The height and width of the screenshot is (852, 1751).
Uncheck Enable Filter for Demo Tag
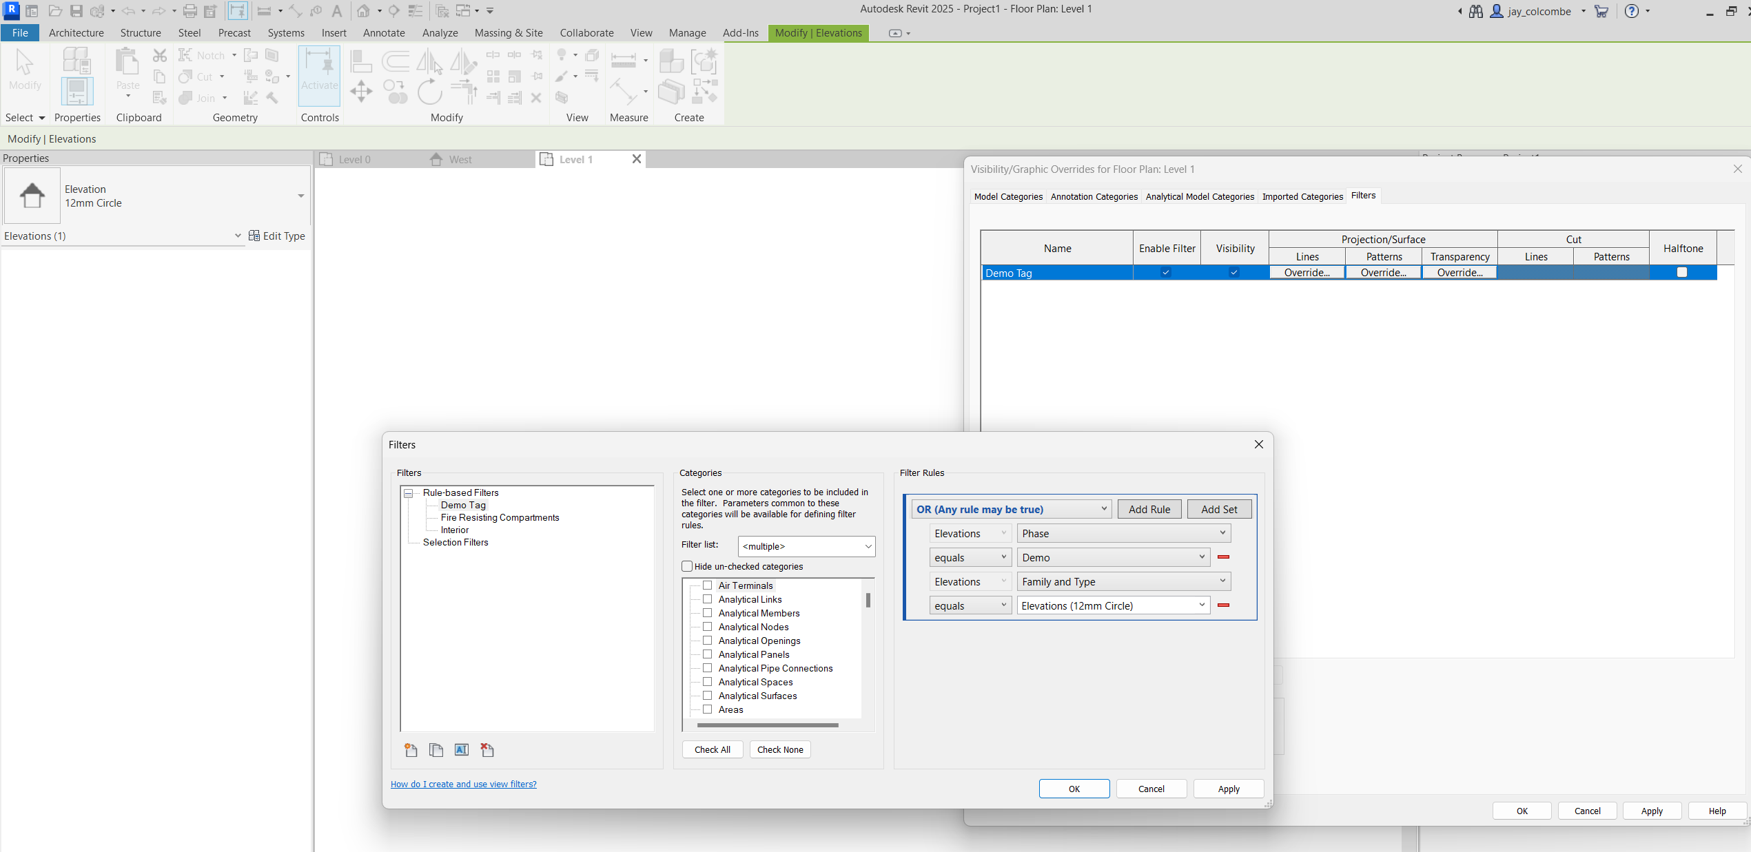click(1165, 273)
